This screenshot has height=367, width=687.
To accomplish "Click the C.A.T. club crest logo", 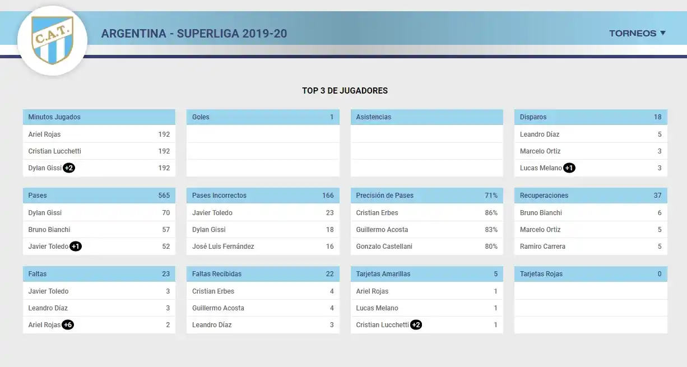I will click(53, 39).
